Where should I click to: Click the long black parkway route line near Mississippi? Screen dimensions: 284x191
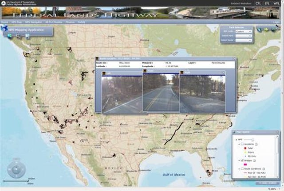click(x=174, y=133)
